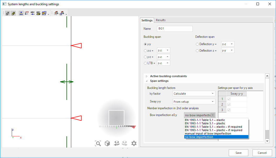The height and width of the screenshot is (158, 276).
Task: Enable the Deflection y radio option
Action: coord(197,44)
